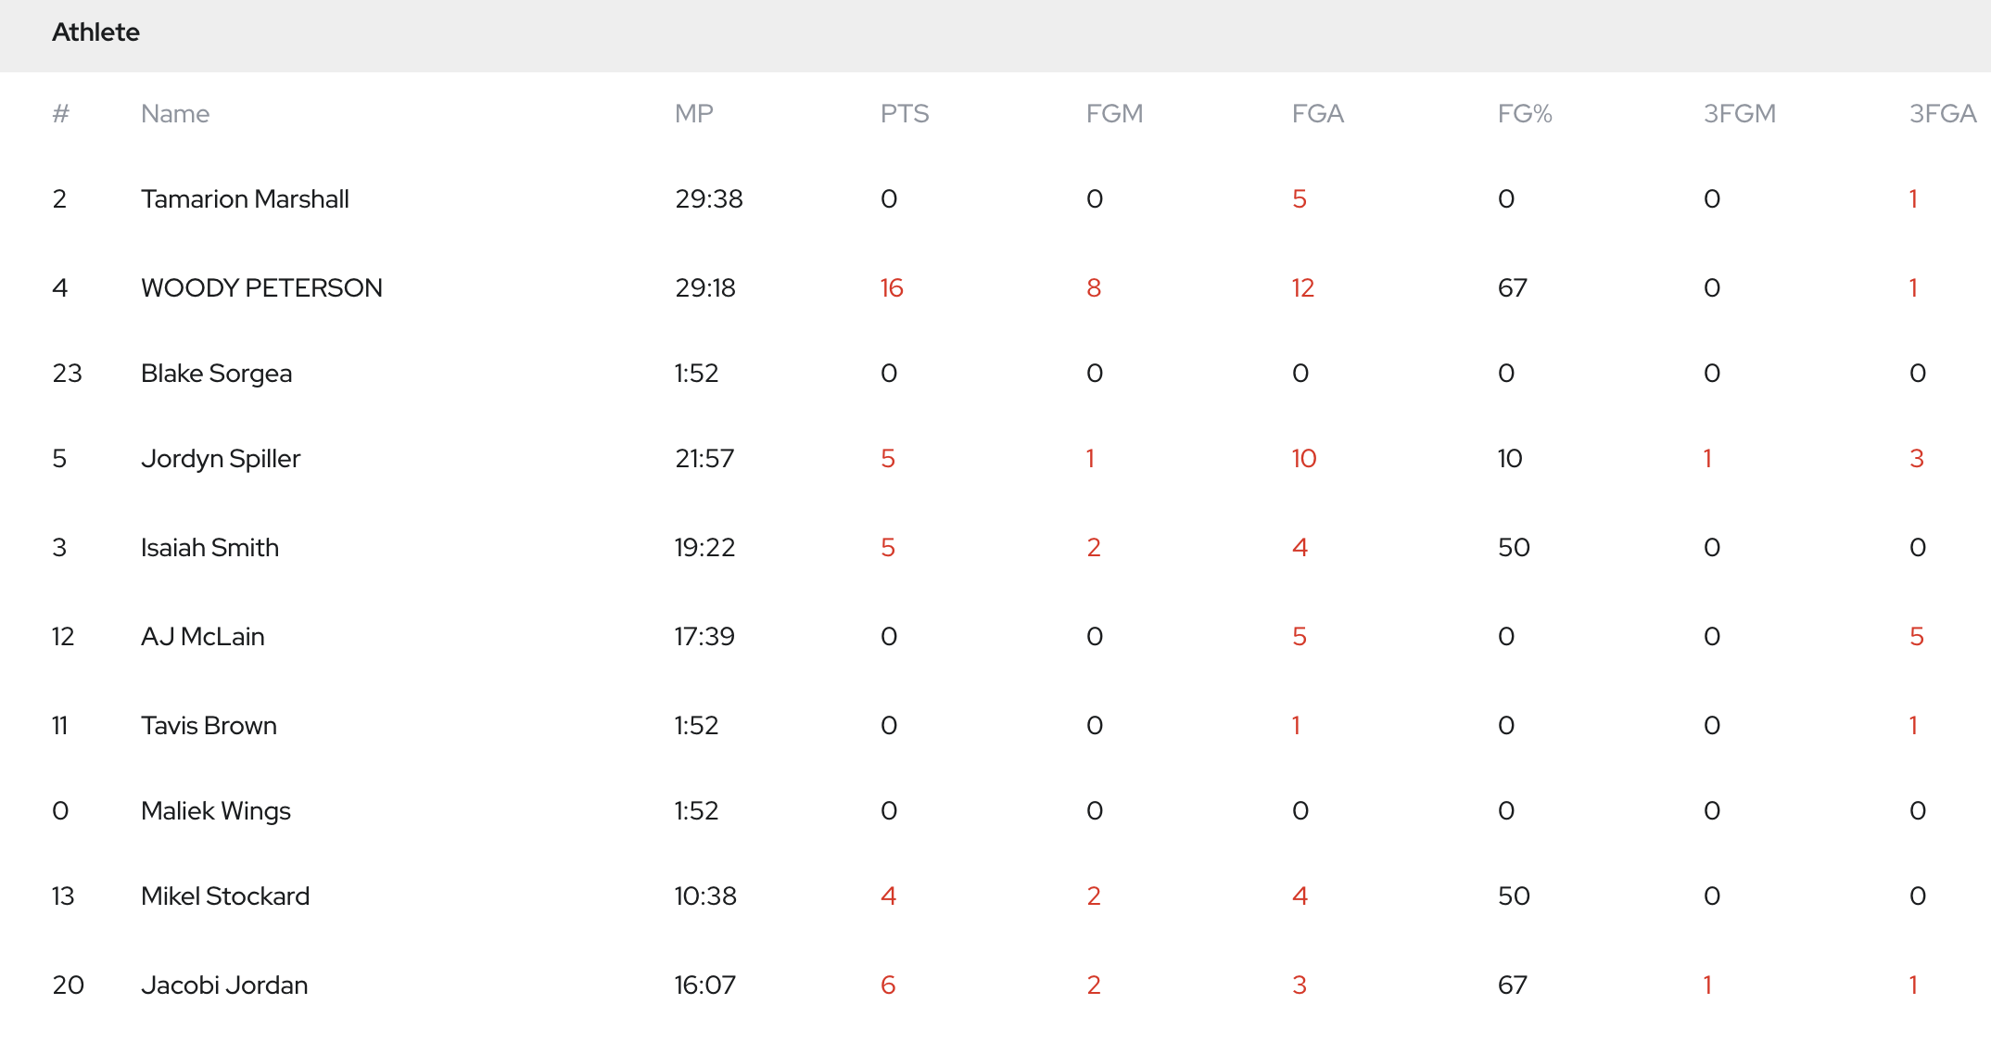The image size is (1991, 1055).
Task: Open Tamarion Marshall's player entry
Action: click(245, 198)
